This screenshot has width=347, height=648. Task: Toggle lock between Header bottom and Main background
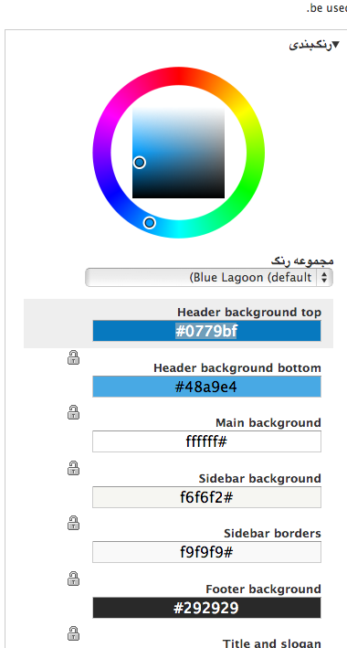[74, 412]
